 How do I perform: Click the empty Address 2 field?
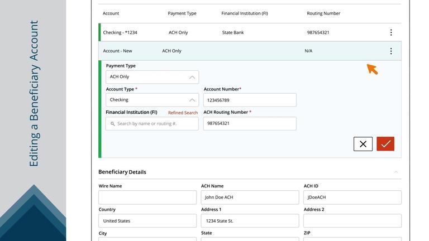coord(352,221)
